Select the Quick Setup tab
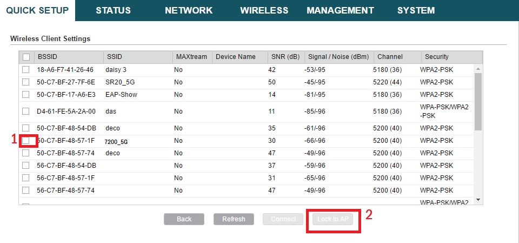Screen dimensions: 519x243 pos(37,10)
